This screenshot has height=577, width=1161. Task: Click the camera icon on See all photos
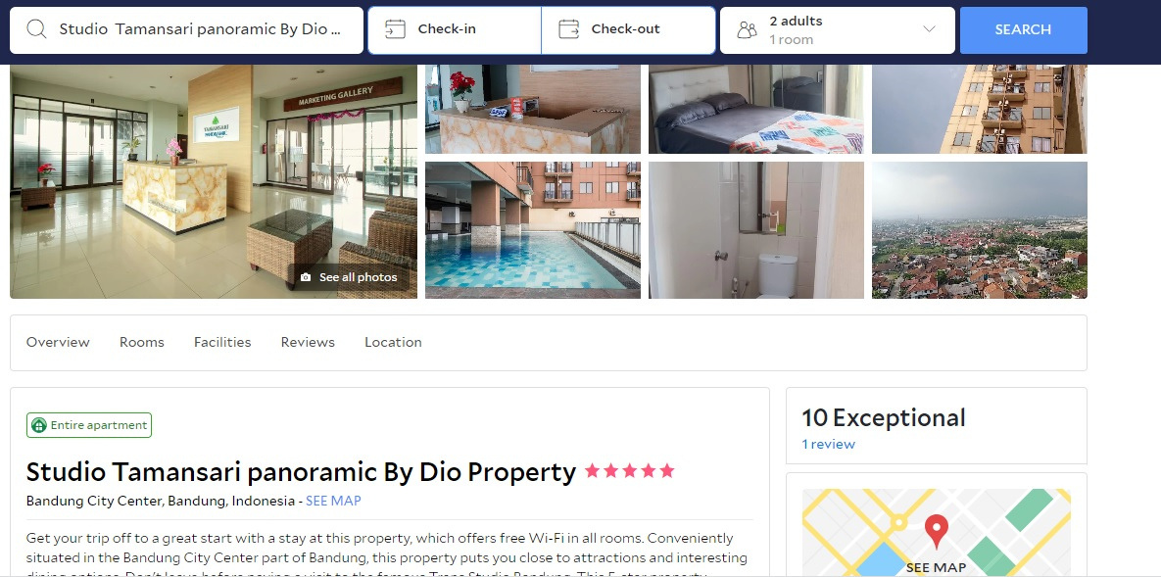[x=306, y=278]
